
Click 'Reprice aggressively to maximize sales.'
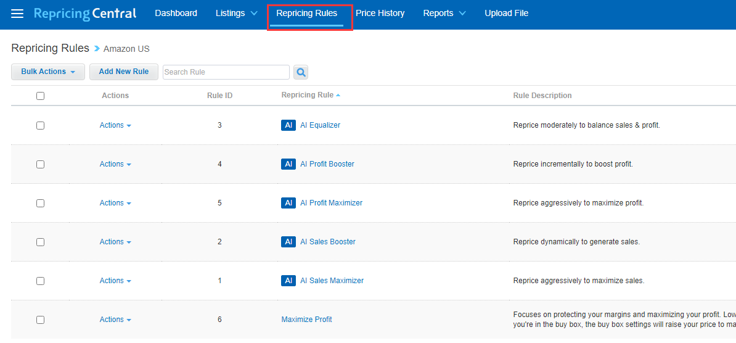click(x=579, y=281)
